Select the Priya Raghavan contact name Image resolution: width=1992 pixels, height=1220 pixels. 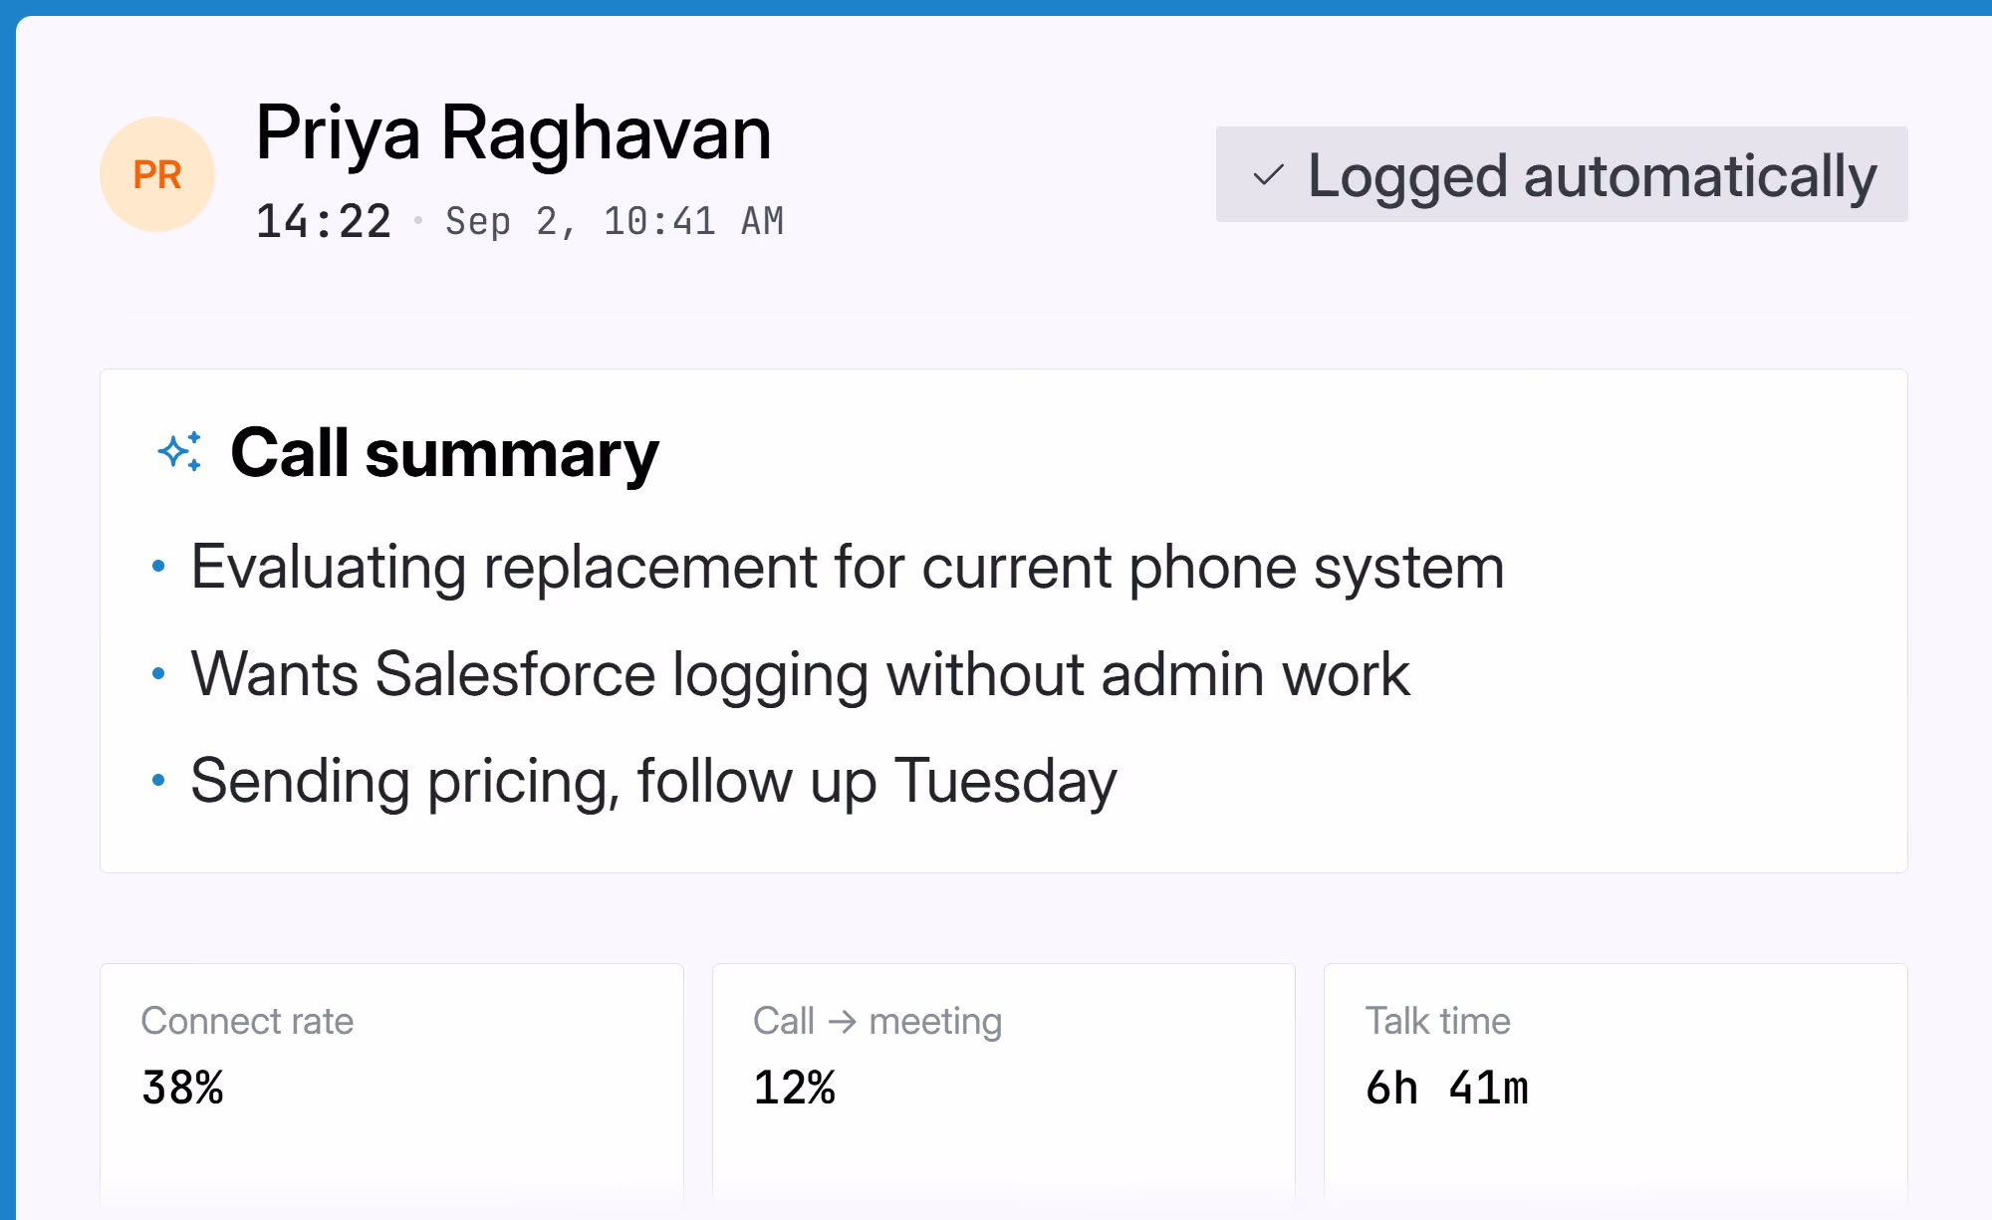[513, 132]
